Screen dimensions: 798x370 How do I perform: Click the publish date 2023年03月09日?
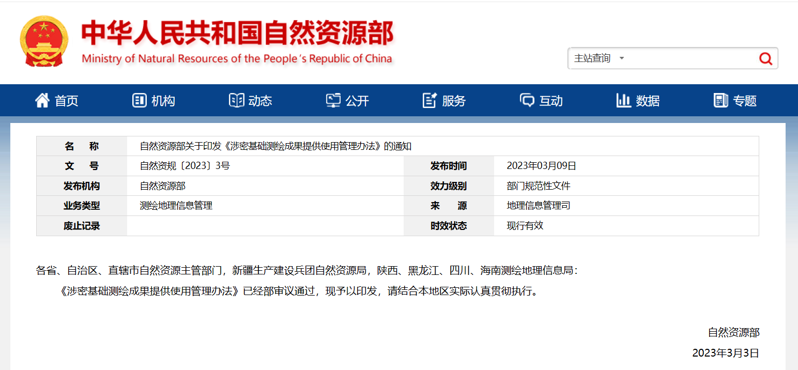(x=542, y=166)
